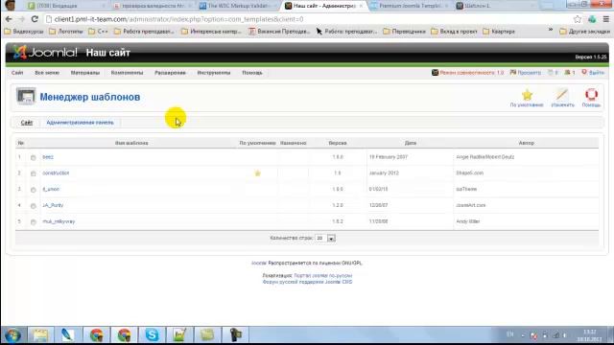The image size is (614, 345).
Task: Click the feather pen taskbar icon
Action: point(68,335)
